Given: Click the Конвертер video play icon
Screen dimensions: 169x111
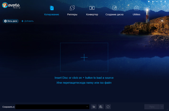Looking at the screenshot, I should tap(92, 8).
